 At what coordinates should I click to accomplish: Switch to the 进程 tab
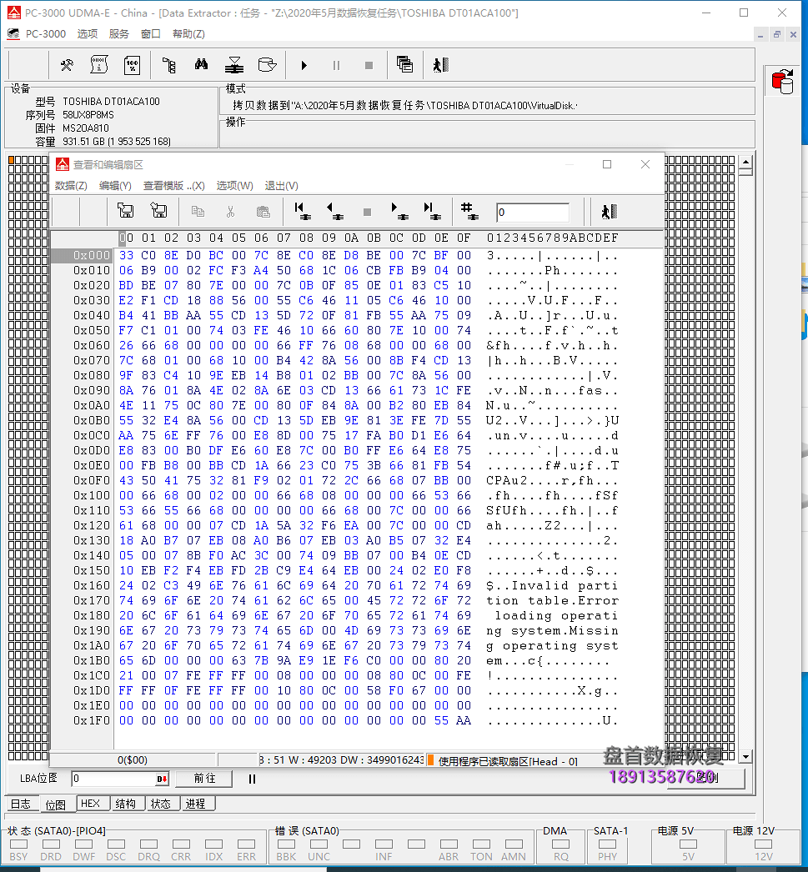click(x=196, y=804)
